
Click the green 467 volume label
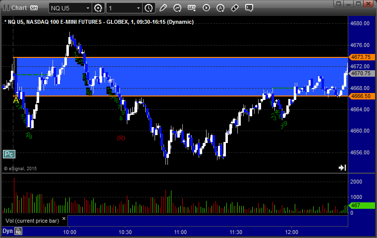pyautogui.click(x=361, y=205)
